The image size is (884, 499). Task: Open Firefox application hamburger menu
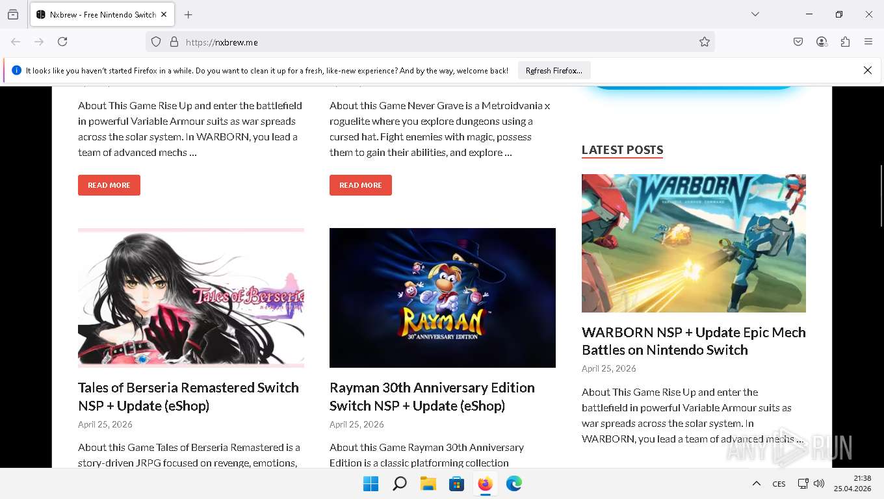click(x=868, y=42)
